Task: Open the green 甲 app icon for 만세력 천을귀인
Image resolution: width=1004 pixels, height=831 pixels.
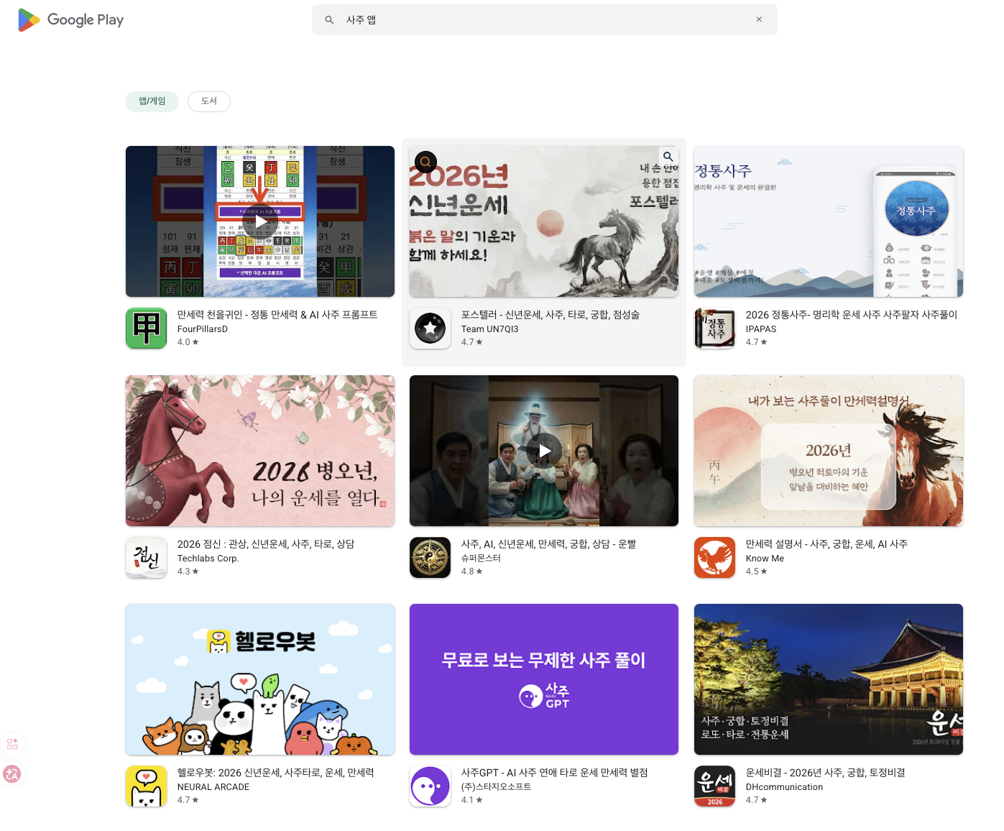Action: click(146, 329)
